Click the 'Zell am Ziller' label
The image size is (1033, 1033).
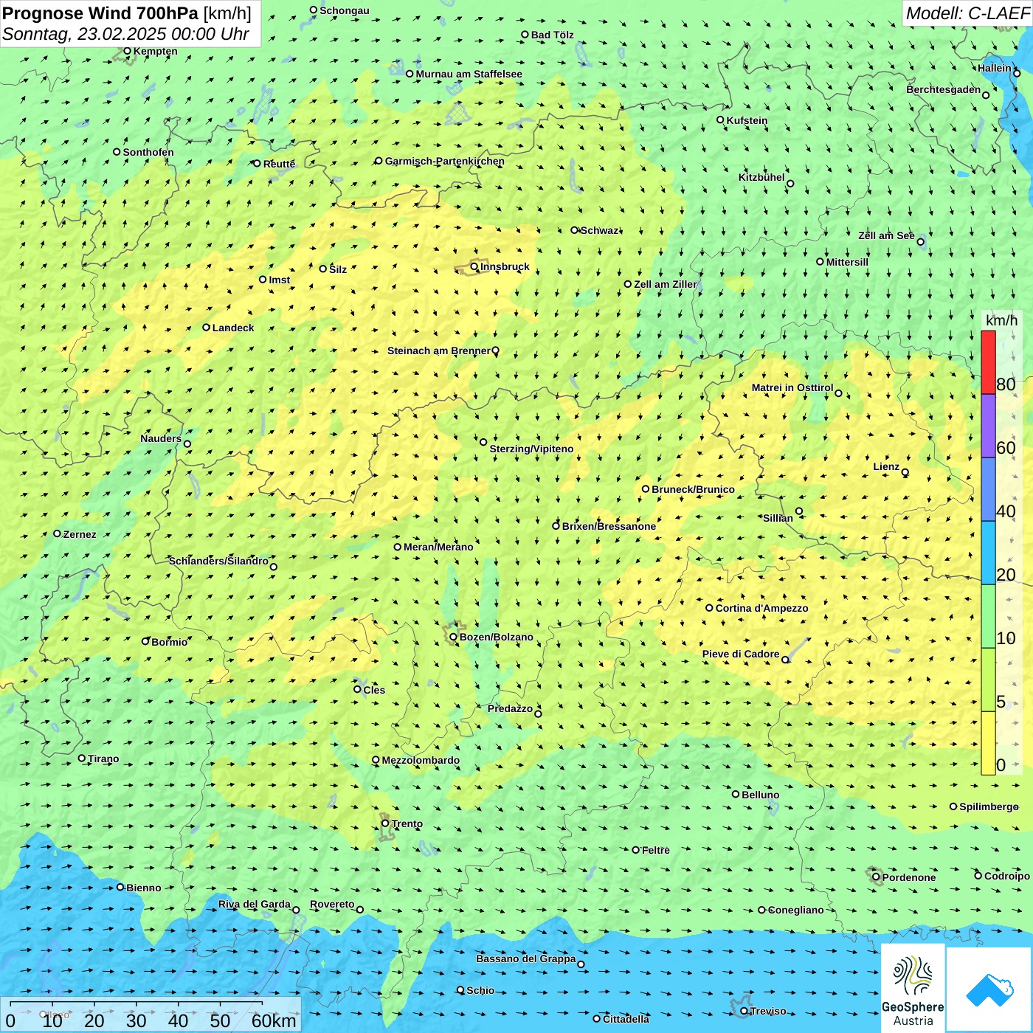coord(666,284)
